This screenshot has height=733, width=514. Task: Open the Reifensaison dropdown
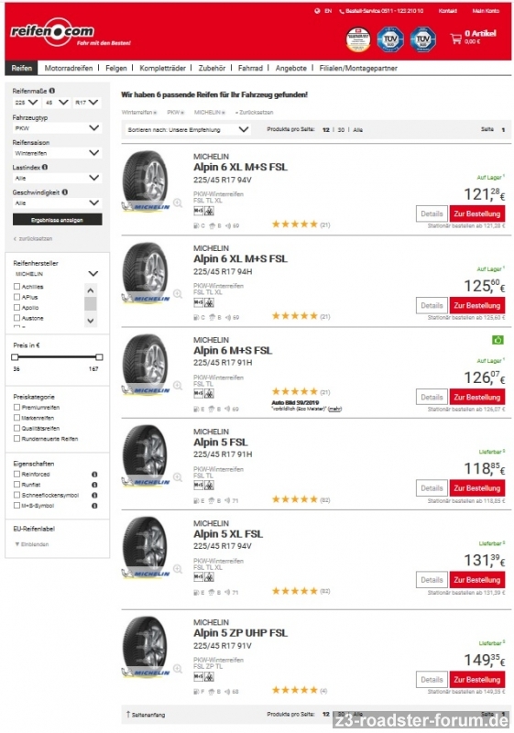click(x=57, y=153)
